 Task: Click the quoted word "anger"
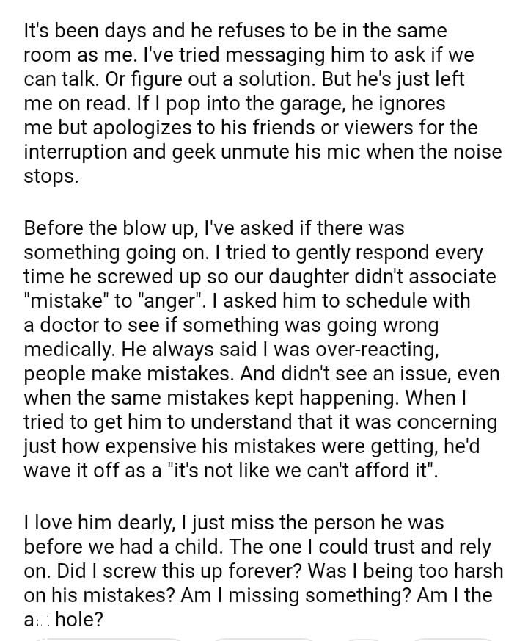click(x=183, y=300)
